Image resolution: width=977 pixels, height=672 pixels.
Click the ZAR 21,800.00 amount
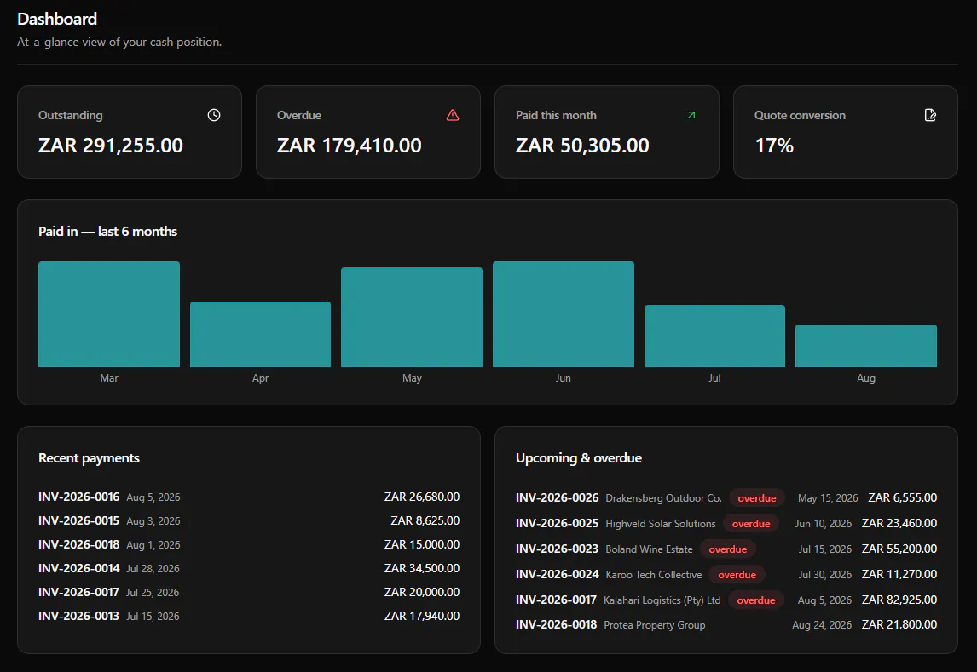(x=899, y=624)
